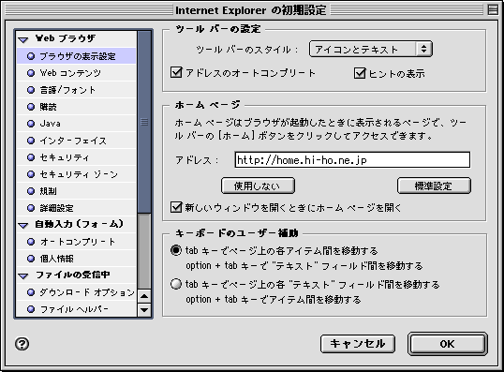
Task: Click the bullet icon beside オートコンプリート
Action: pyautogui.click(x=31, y=242)
